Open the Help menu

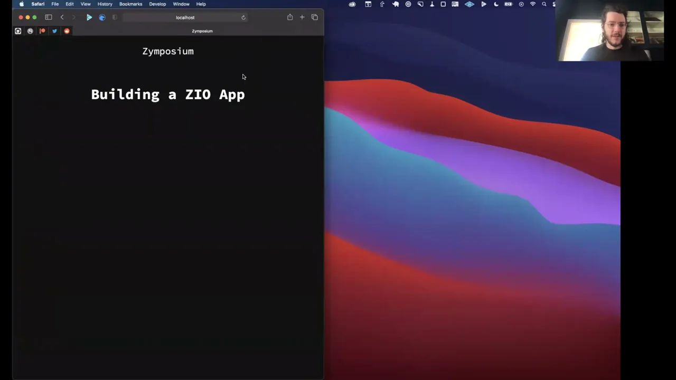tap(201, 4)
